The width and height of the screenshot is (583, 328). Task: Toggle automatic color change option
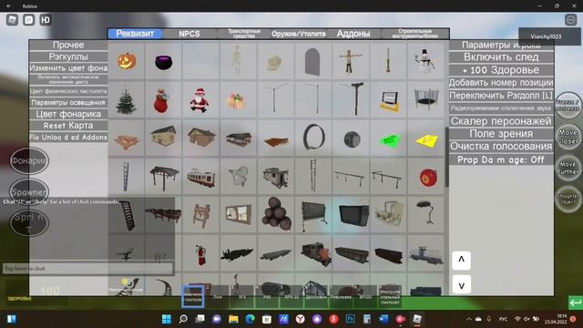pos(68,79)
